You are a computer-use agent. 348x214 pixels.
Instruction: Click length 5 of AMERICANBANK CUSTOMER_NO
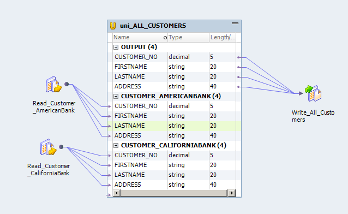(x=212, y=106)
